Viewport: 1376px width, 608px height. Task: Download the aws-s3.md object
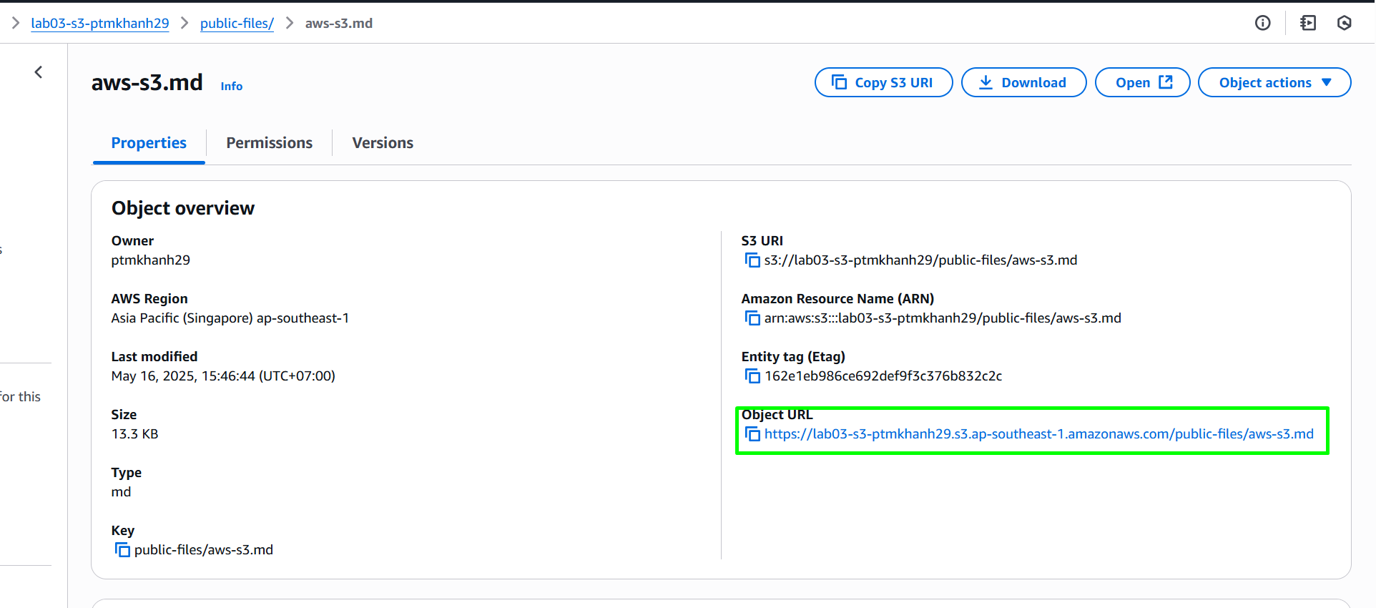tap(1023, 82)
